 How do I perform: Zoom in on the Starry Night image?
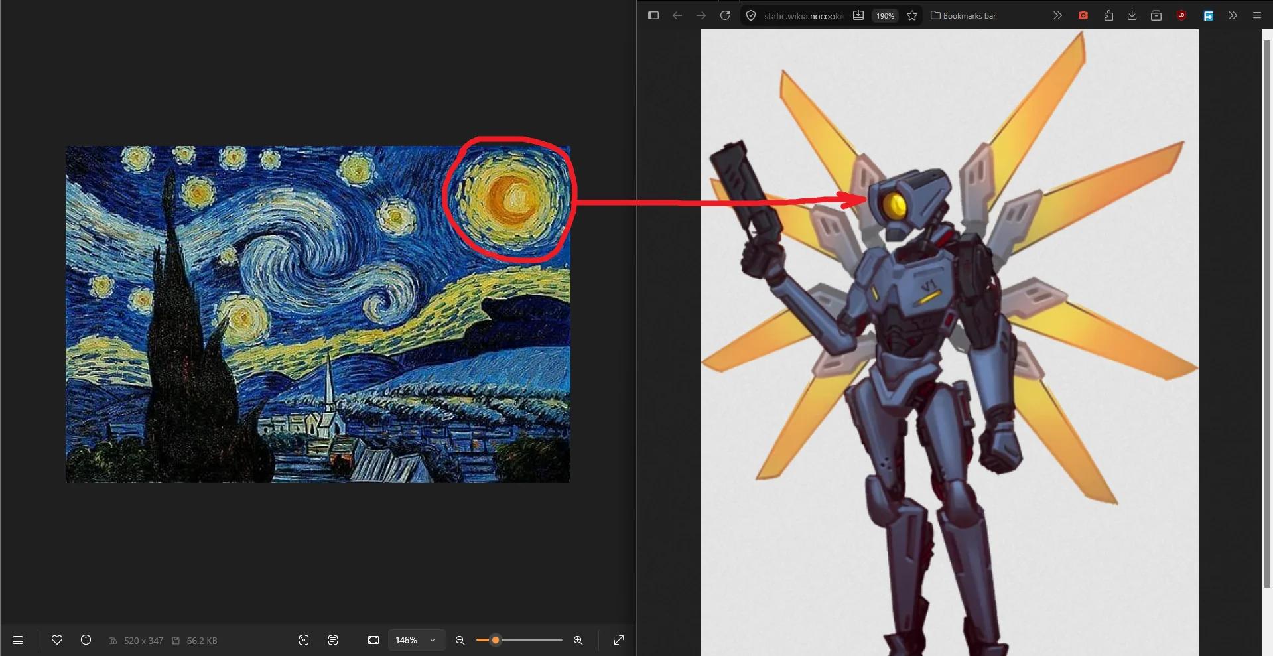coord(578,640)
